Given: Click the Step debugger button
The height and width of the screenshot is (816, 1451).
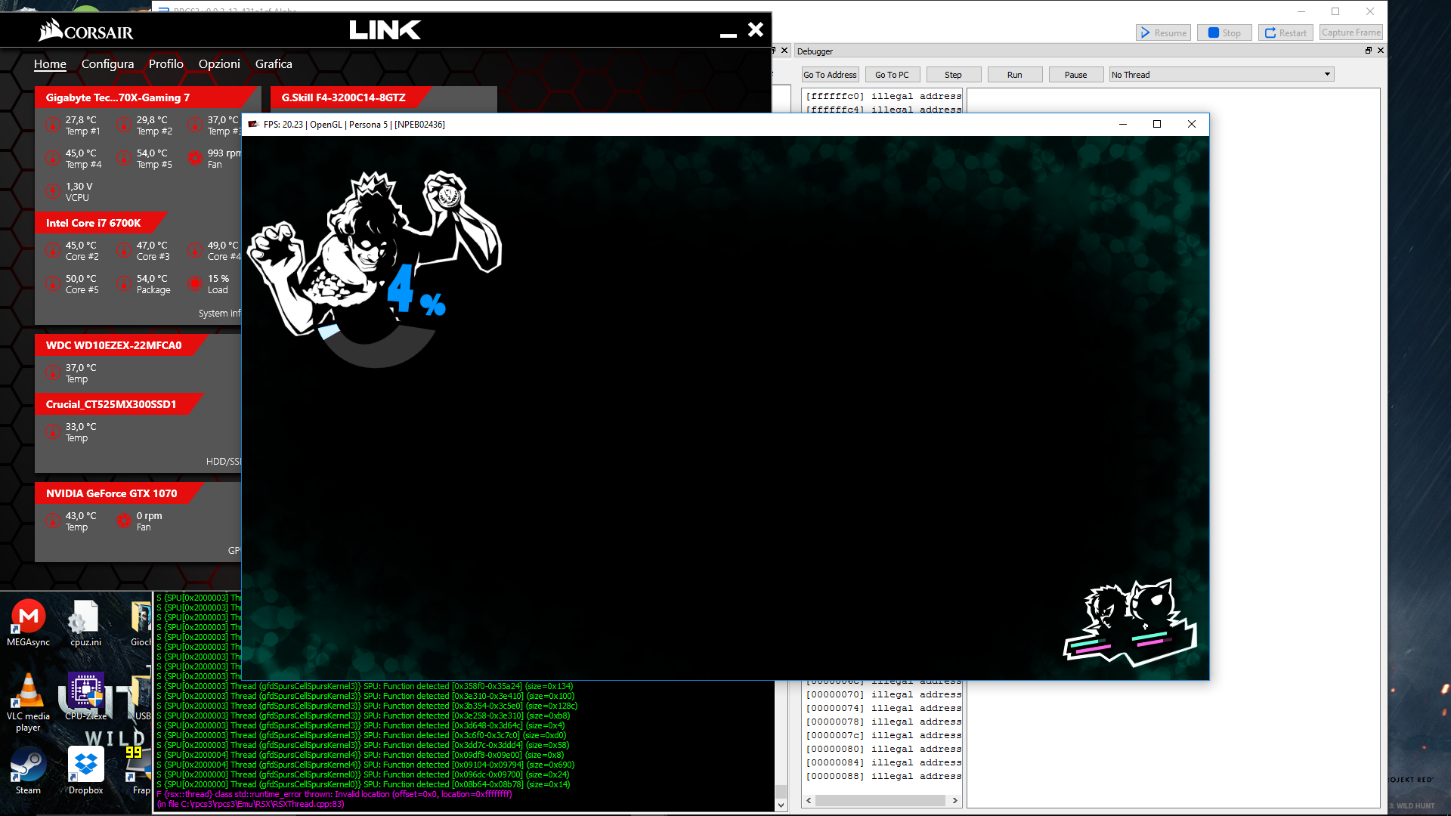Looking at the screenshot, I should point(953,75).
